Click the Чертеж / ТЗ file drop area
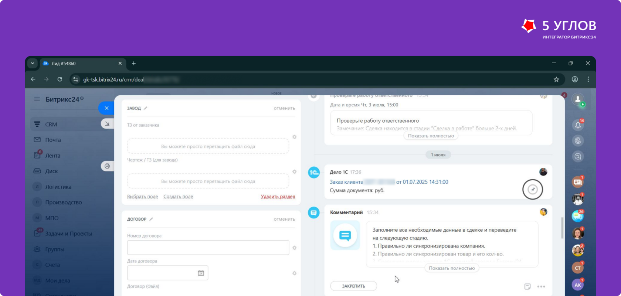621x296 pixels. 208,181
